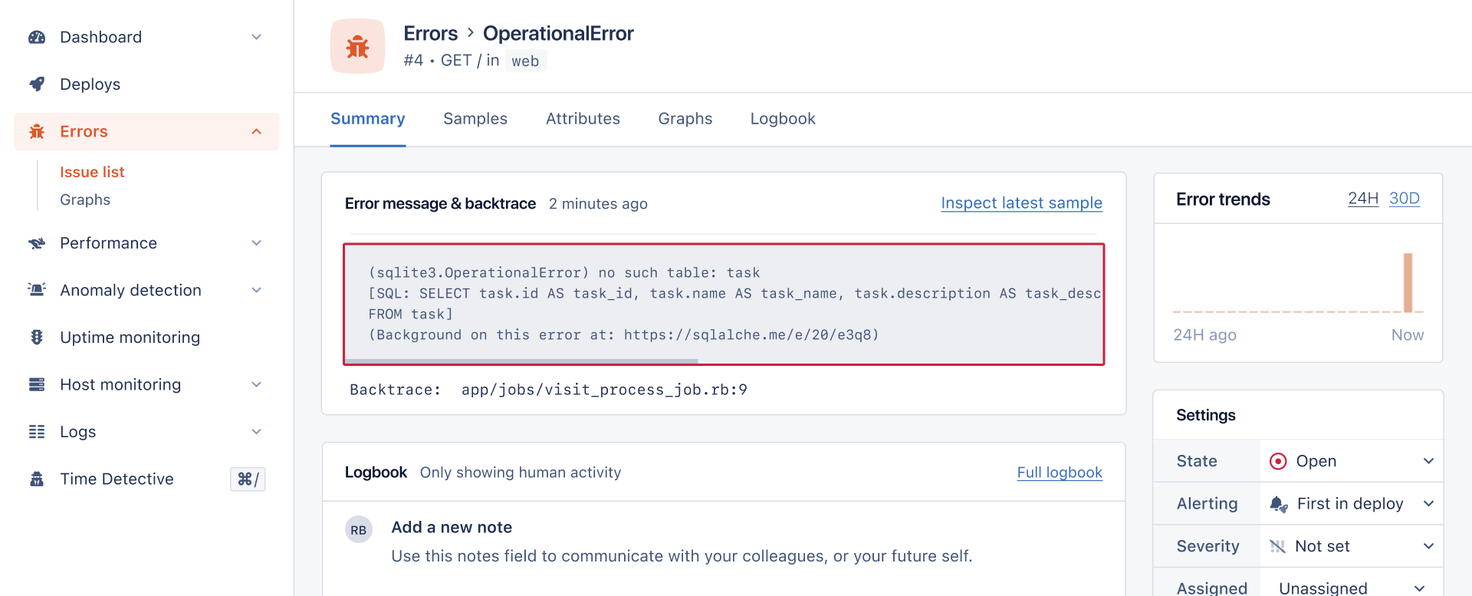Click the "Only showing human activity" text
This screenshot has width=1472, height=596.
(521, 473)
